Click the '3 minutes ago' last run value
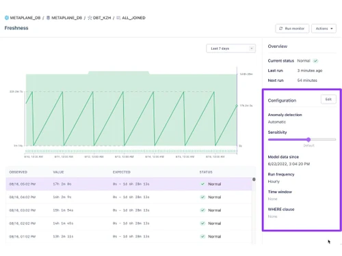The width and height of the screenshot is (342, 256). tap(310, 70)
